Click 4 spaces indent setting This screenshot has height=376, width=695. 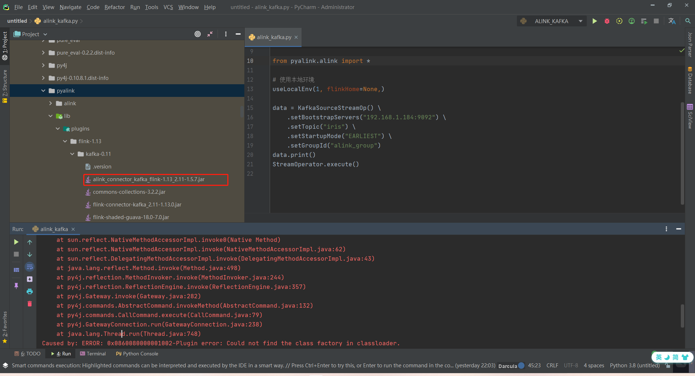[x=594, y=366]
